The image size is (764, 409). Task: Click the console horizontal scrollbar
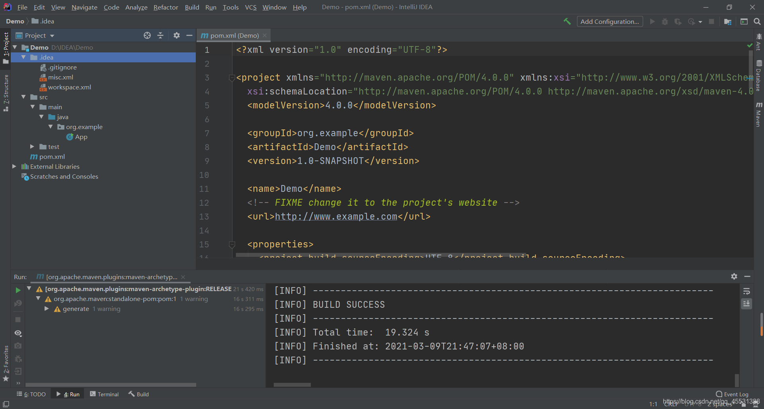(292, 385)
